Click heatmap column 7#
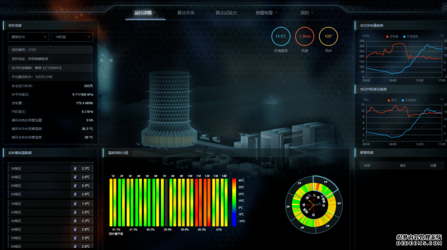447x250 pixels. tap(164, 203)
